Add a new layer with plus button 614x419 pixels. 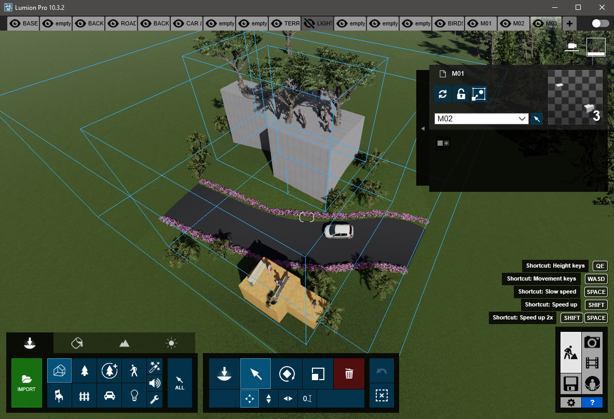[570, 23]
